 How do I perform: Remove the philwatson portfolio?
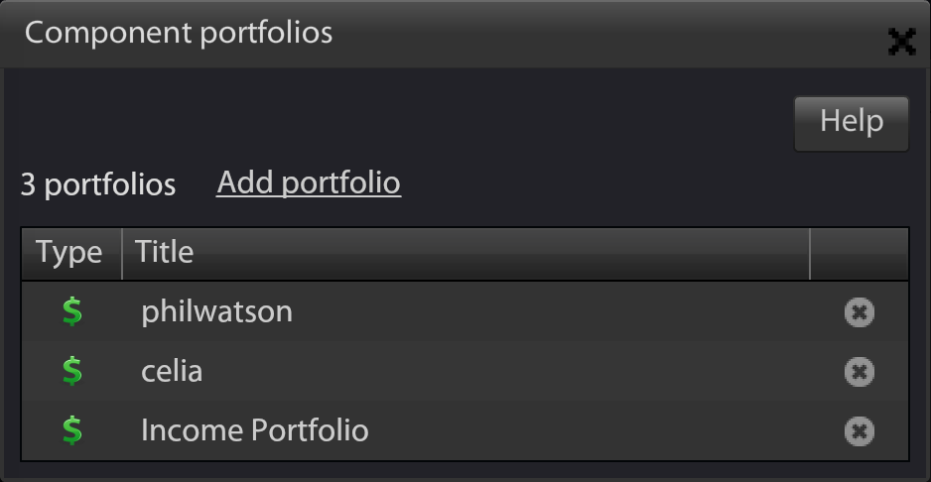(x=859, y=312)
